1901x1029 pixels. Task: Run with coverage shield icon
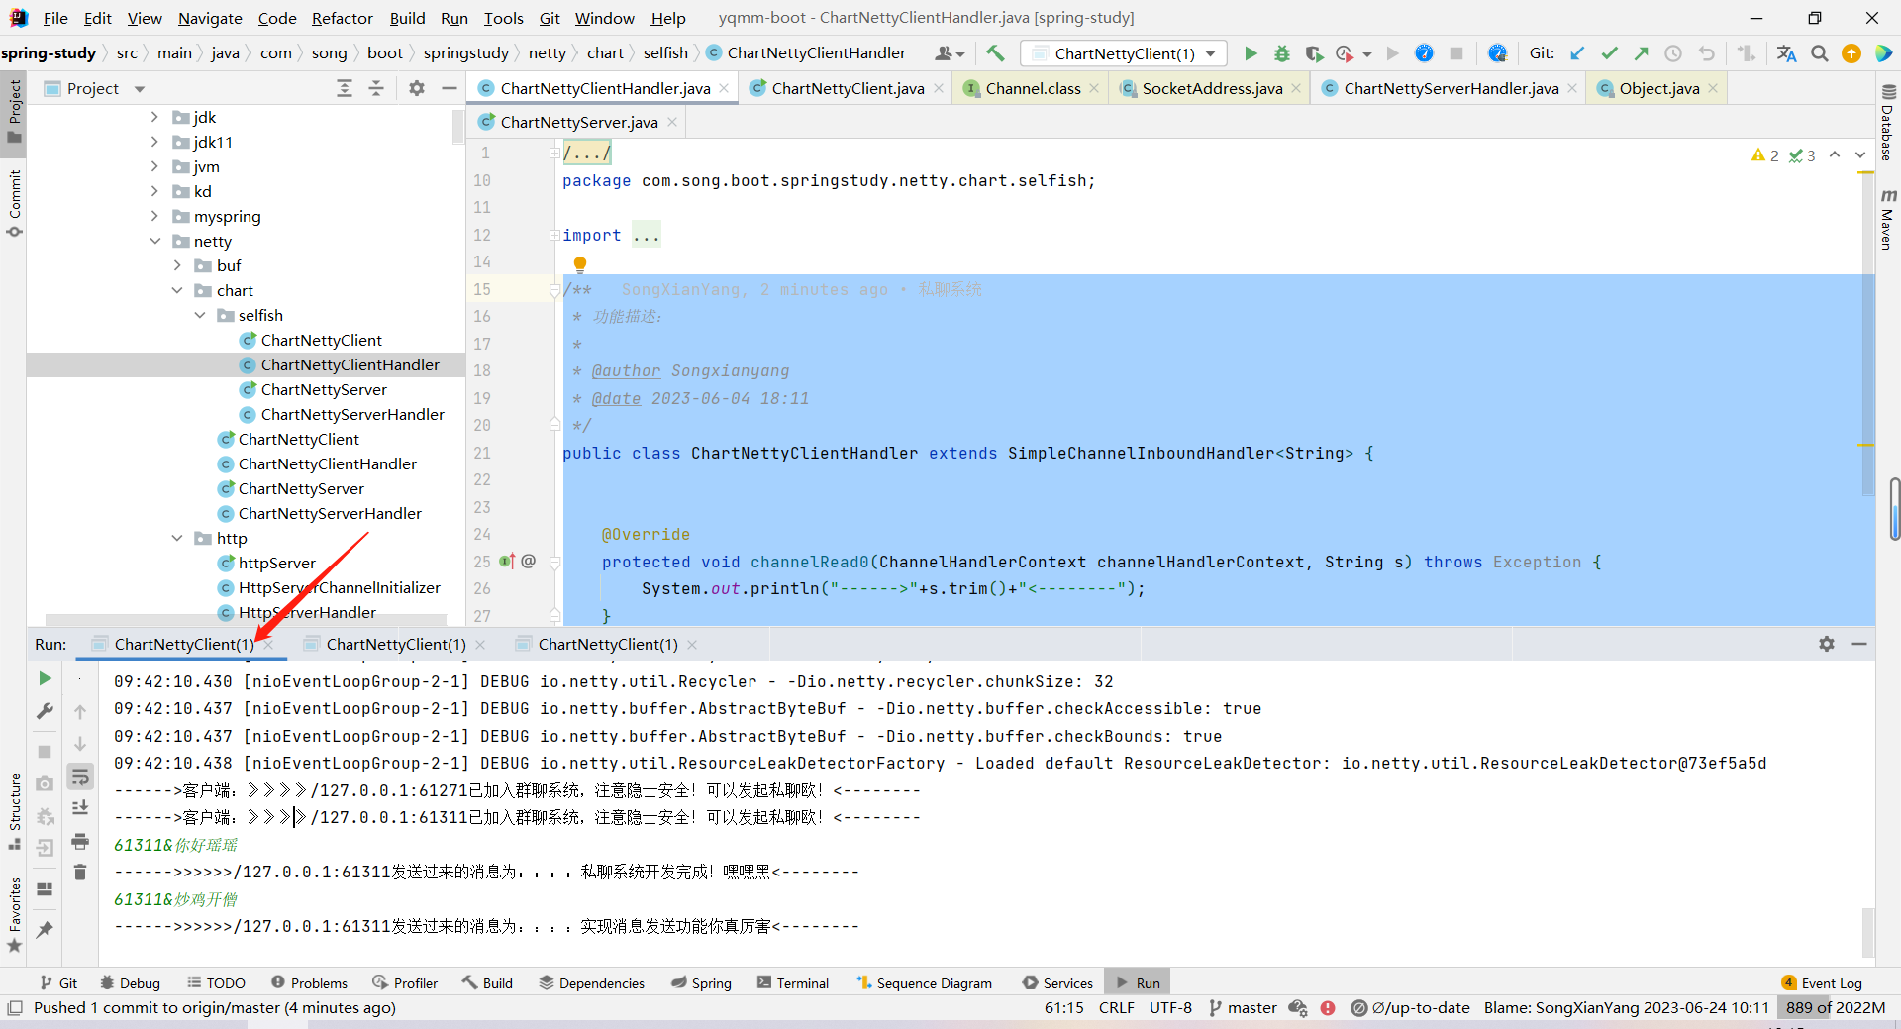pos(1313,53)
